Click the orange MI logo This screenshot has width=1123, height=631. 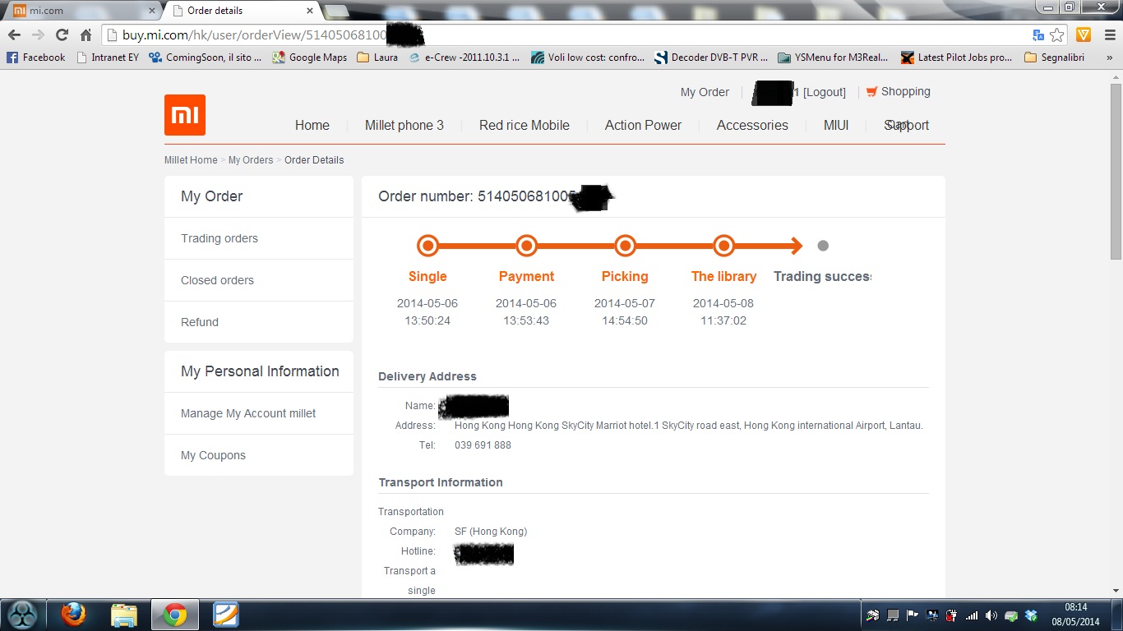(x=185, y=115)
